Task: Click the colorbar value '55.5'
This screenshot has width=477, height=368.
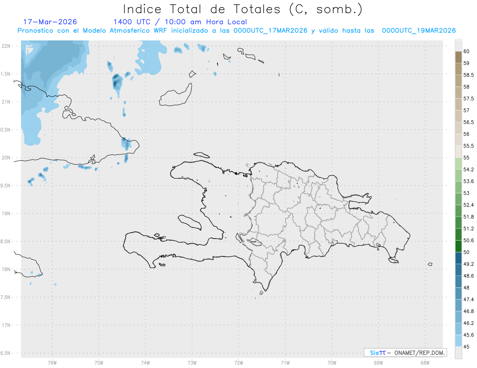Action: point(469,146)
